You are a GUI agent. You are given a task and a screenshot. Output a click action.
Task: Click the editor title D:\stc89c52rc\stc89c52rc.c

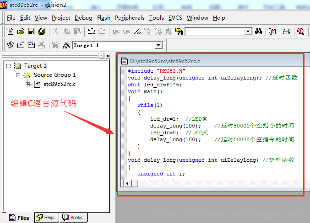(x=165, y=61)
